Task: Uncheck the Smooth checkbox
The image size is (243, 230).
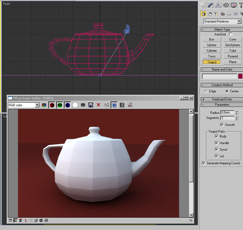Action: 221,125
